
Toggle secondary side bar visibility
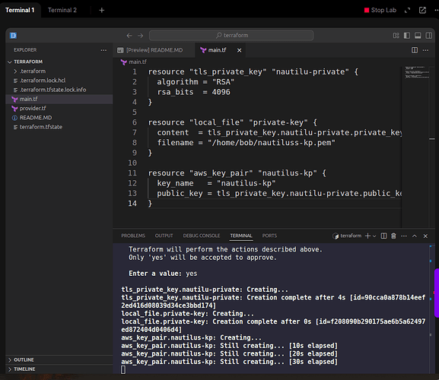click(x=428, y=36)
